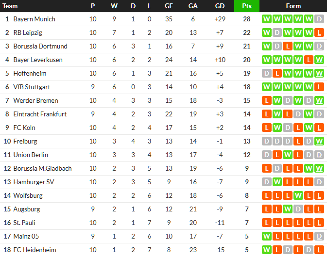The height and width of the screenshot is (257, 327).
Task: Click Augsburg's draw form badge
Action: (x=298, y=209)
